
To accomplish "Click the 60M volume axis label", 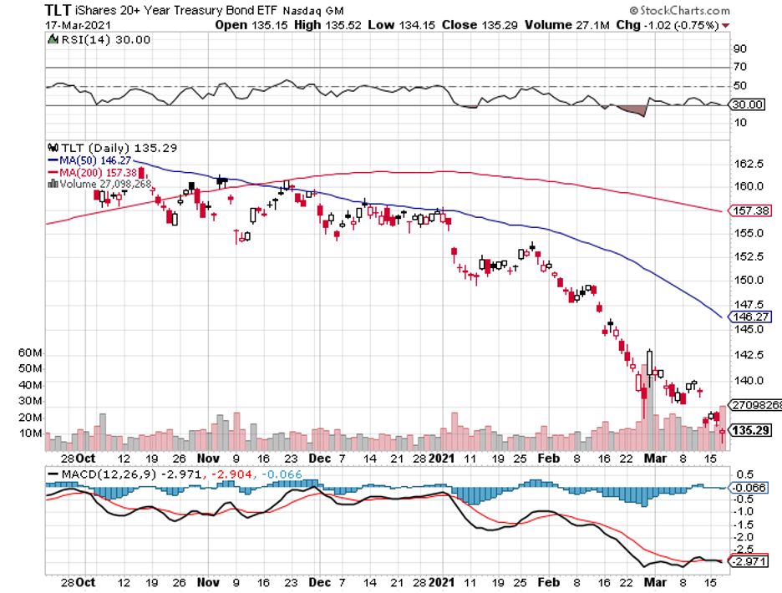I will 30,353.
